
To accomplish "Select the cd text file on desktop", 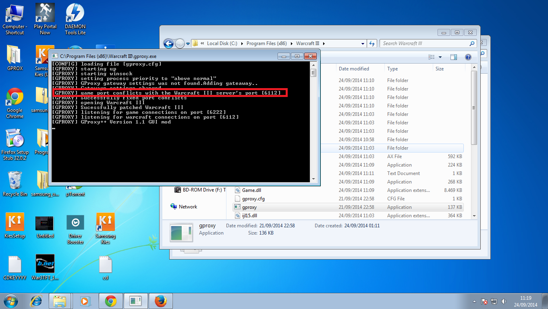I will [x=105, y=268].
